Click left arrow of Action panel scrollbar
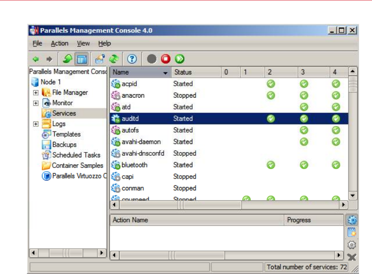 pyautogui.click(x=114, y=255)
